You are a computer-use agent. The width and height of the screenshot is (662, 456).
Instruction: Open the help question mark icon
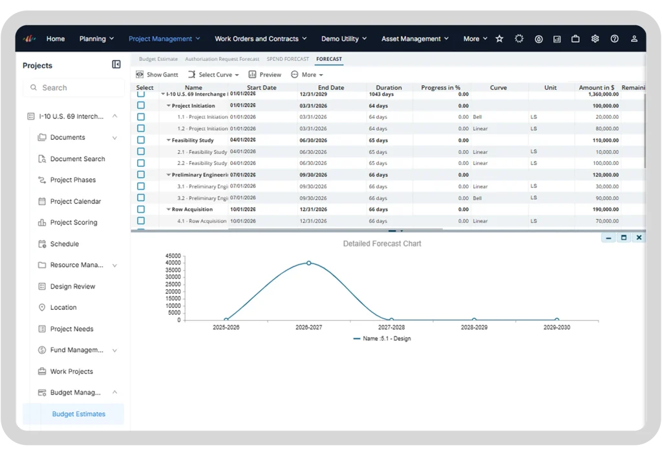tap(614, 39)
